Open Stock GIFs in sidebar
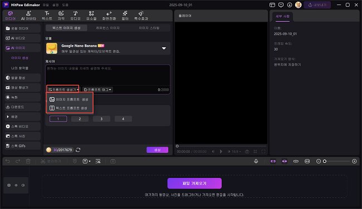 (22, 146)
